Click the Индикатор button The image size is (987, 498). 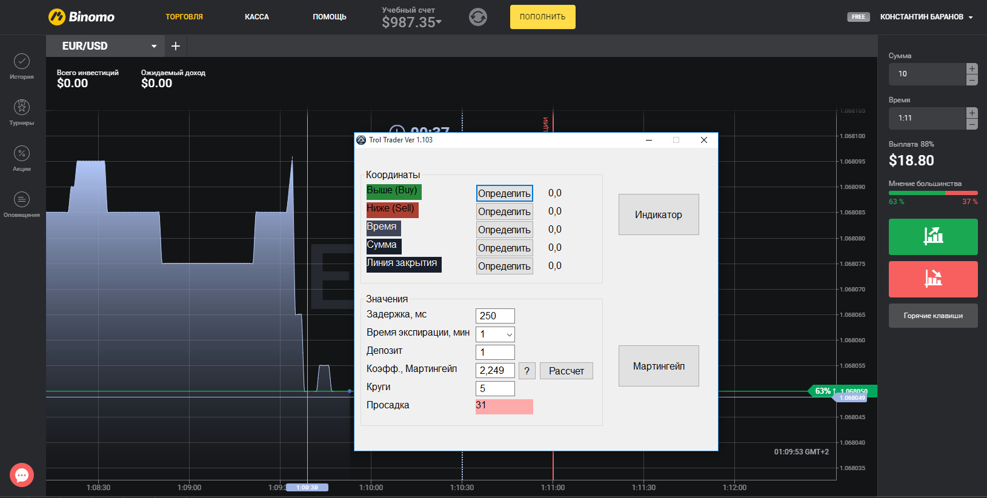click(659, 214)
